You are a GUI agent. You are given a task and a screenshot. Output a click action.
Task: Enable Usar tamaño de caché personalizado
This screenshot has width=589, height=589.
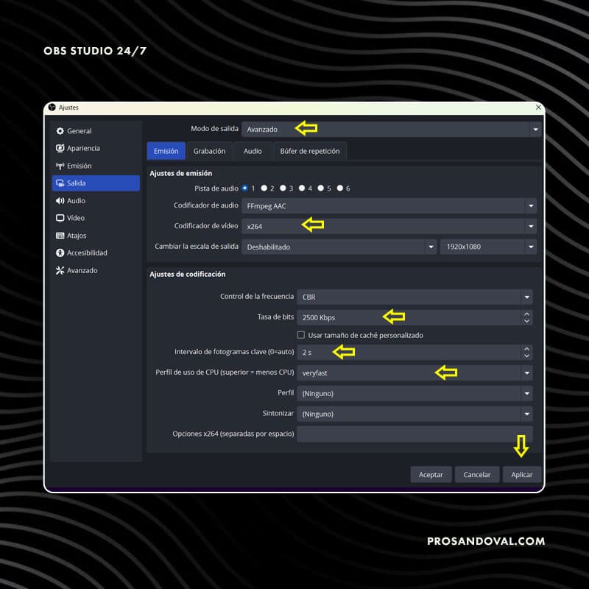pos(301,335)
